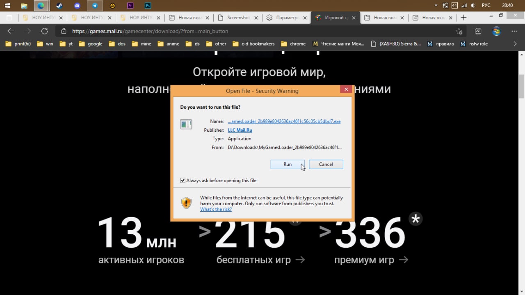Open Edge tab actions menu icon
The width and height of the screenshot is (525, 295).
click(x=9, y=18)
